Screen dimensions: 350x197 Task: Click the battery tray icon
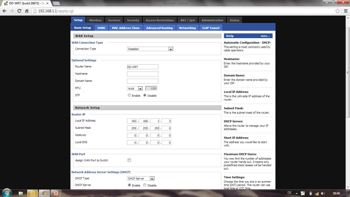click(311, 193)
